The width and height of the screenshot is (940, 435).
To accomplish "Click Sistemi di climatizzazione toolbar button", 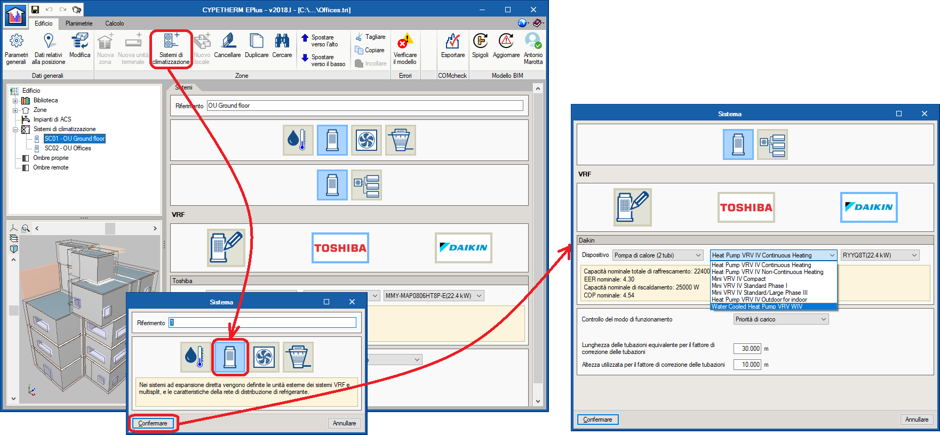I will tap(171, 49).
